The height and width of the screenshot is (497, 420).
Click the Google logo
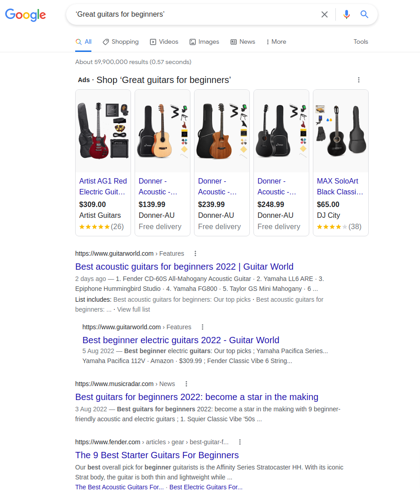(25, 15)
